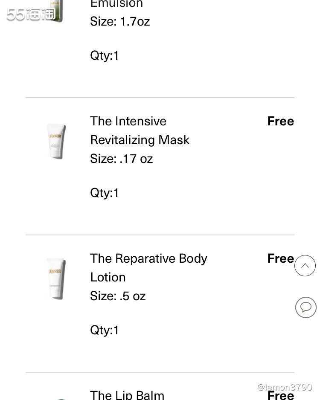Open The Lip Balm product title
The image size is (320, 400).
[127, 395]
